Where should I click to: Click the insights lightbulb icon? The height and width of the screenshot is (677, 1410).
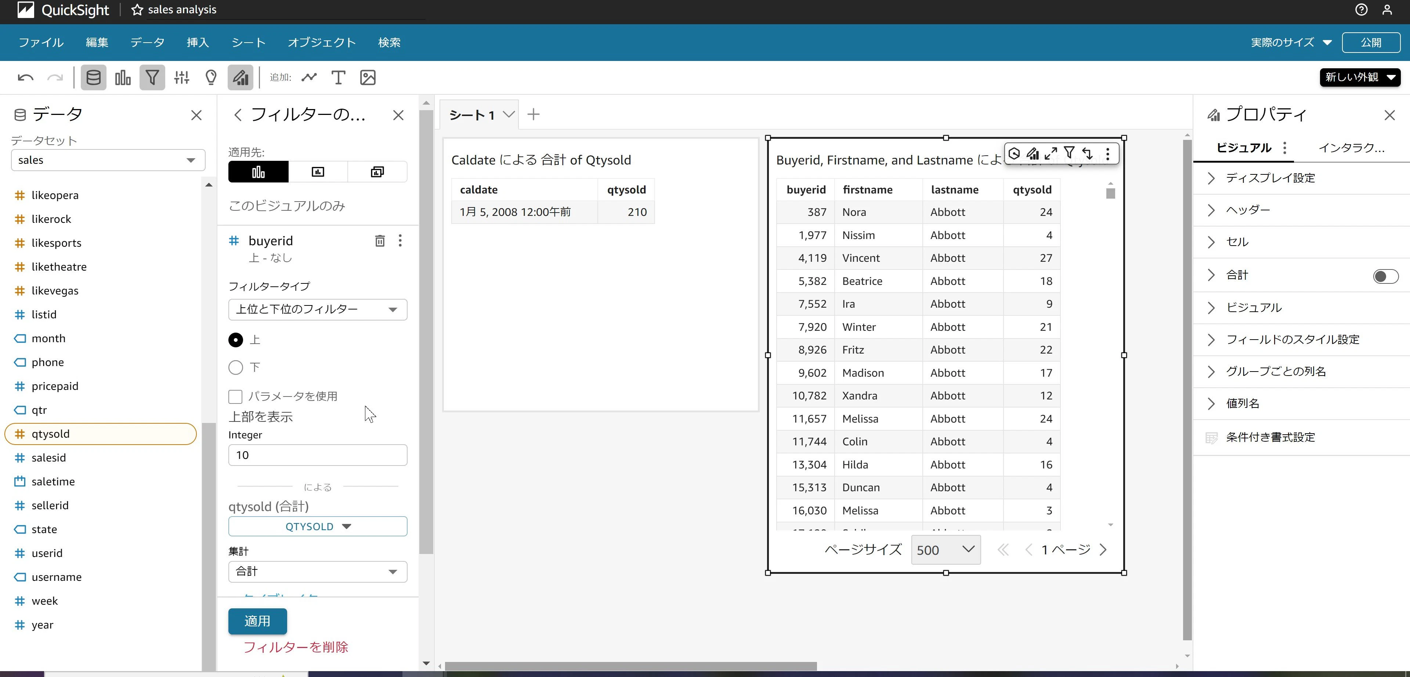(x=211, y=77)
